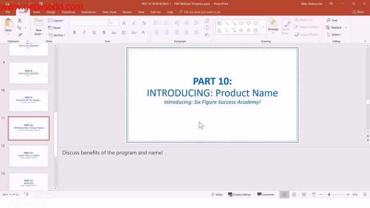Select slide 12 What You'll Learn thumbnail
Screen dimensions: 370x208
click(x=29, y=156)
